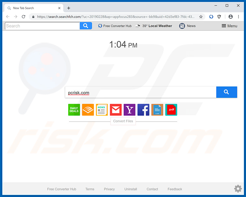The width and height of the screenshot is (246, 197).
Task: Open the Chrome profile avatar
Action: (230, 16)
